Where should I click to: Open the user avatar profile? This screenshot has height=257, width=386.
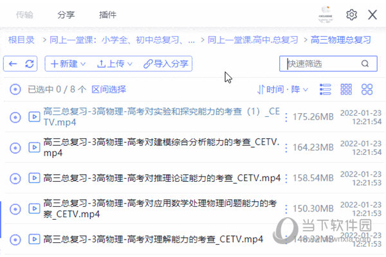(x=326, y=15)
